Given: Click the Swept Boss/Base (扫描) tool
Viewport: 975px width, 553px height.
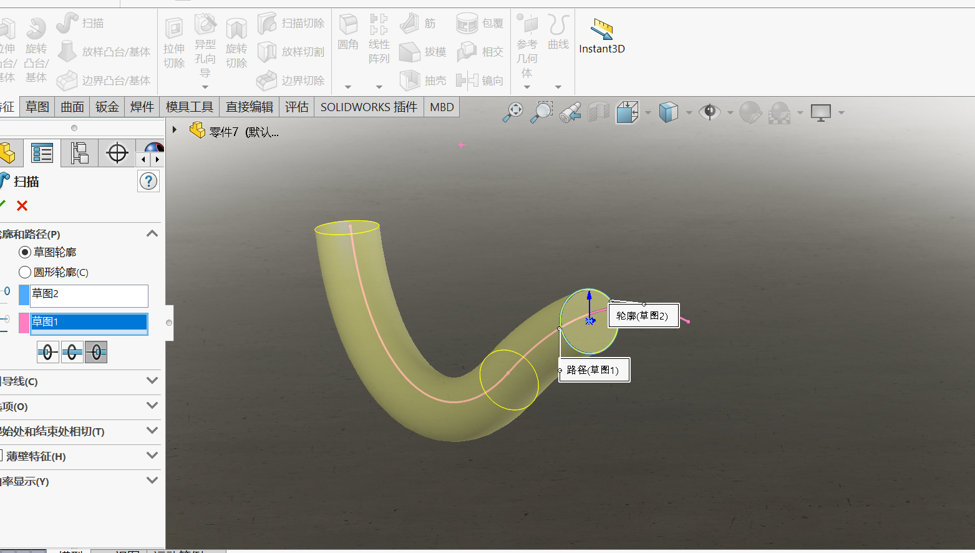Looking at the screenshot, I should click(x=80, y=23).
